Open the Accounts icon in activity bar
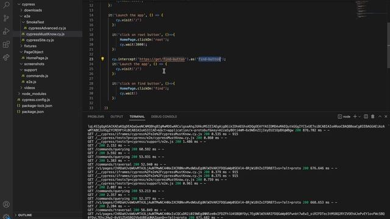This screenshot has height=219, width=390. 6,204
